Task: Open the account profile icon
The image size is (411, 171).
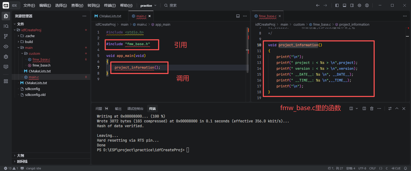Action: coord(367,5)
